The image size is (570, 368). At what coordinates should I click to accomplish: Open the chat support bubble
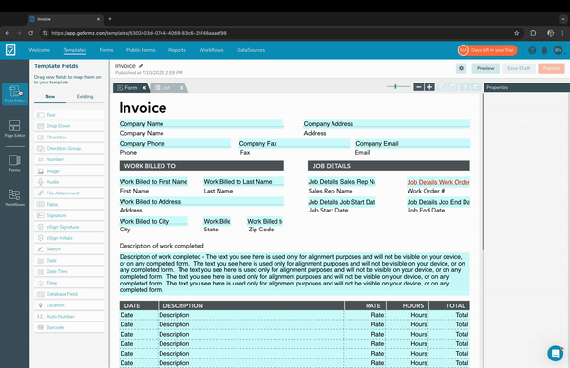tap(556, 353)
